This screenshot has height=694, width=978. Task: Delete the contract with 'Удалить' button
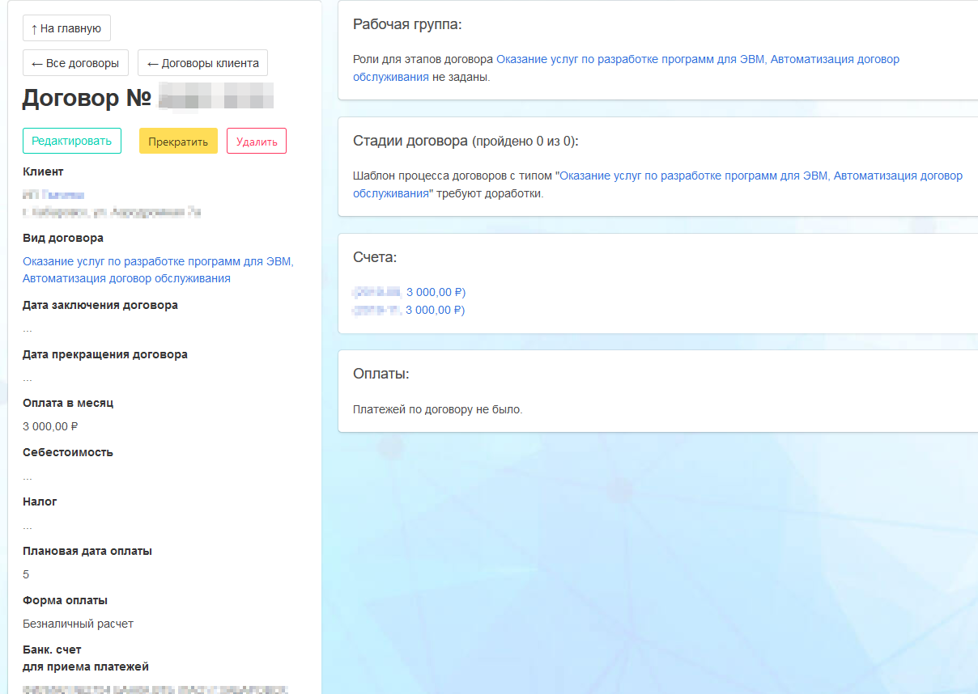click(x=257, y=141)
